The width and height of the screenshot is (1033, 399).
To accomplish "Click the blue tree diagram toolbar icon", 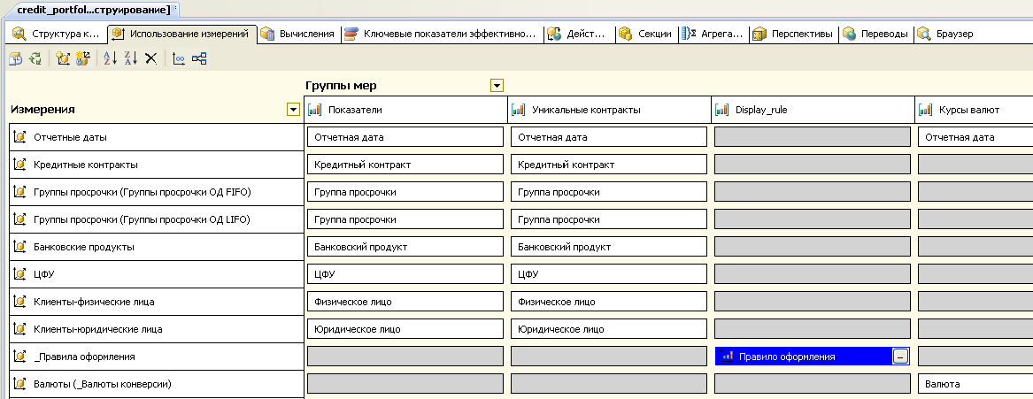I will (199, 58).
